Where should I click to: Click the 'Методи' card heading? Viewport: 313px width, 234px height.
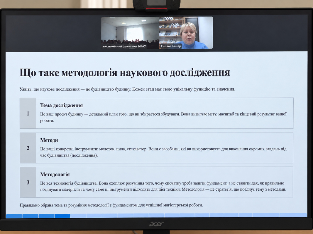pyautogui.click(x=49, y=140)
